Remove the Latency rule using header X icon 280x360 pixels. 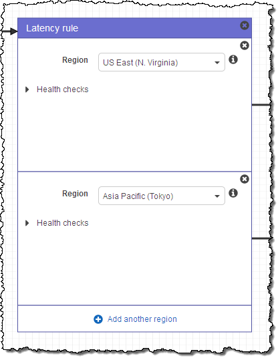[x=245, y=25]
